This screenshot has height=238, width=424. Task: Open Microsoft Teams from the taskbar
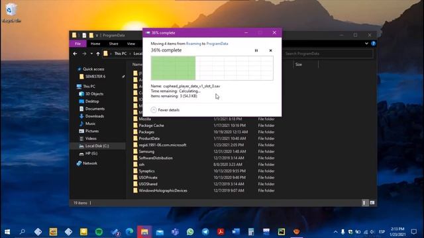pos(175,231)
